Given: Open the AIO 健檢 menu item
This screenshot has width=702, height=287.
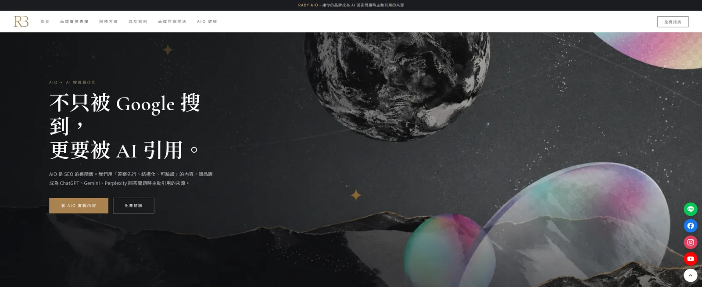Looking at the screenshot, I should pos(207,21).
